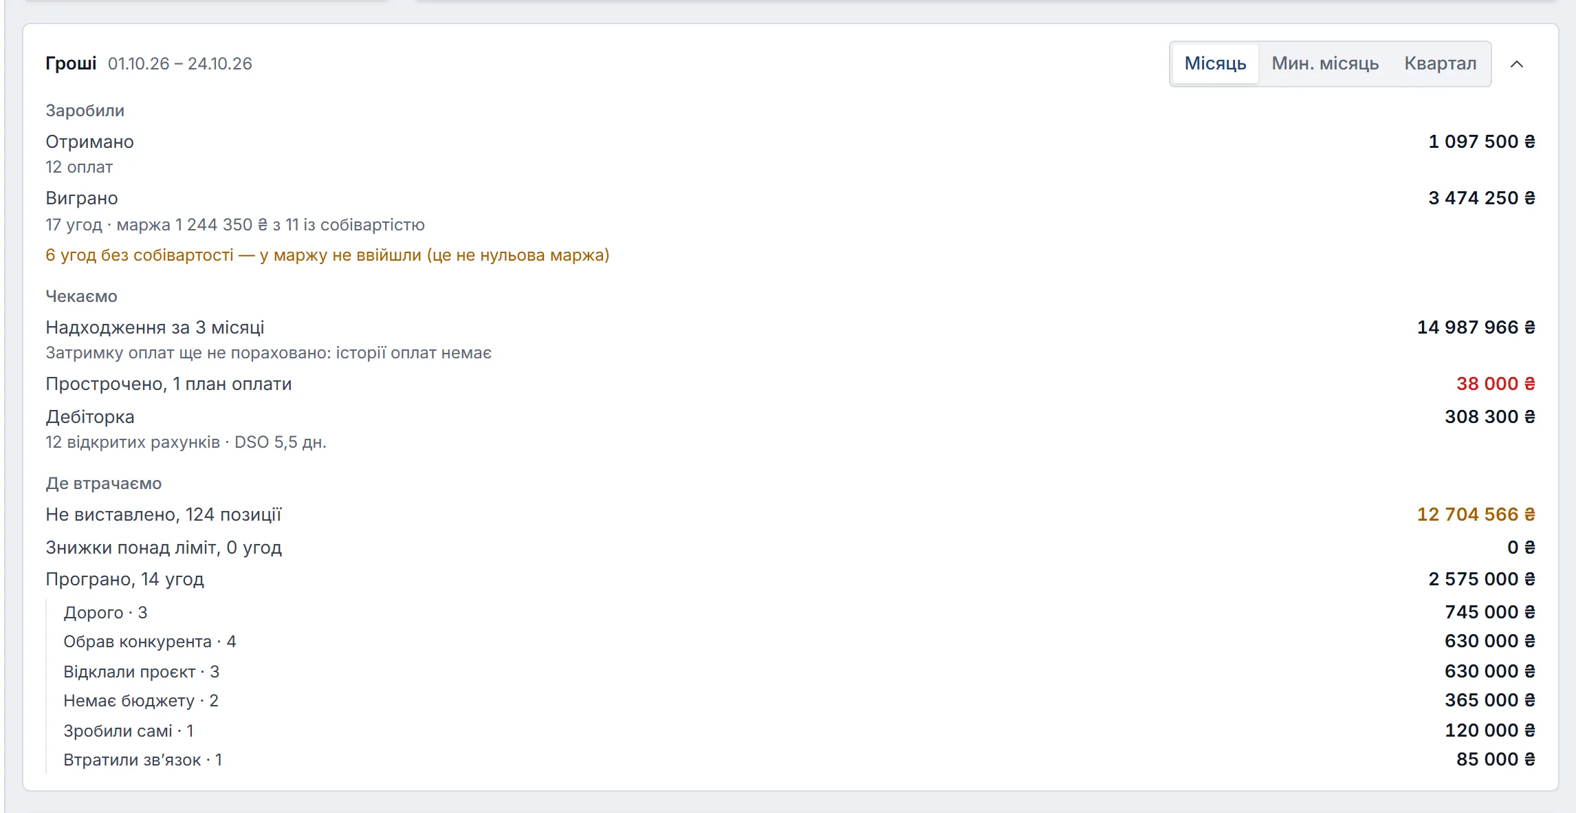Click the date range 01.10.26 – 24.10.26

pos(180,64)
